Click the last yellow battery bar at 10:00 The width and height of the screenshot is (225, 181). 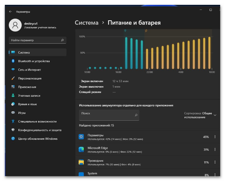click(209, 53)
